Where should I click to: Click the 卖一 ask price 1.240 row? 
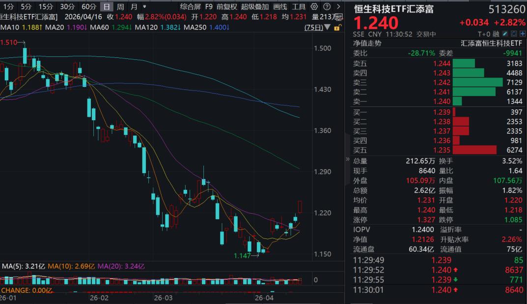pyautogui.click(x=441, y=101)
